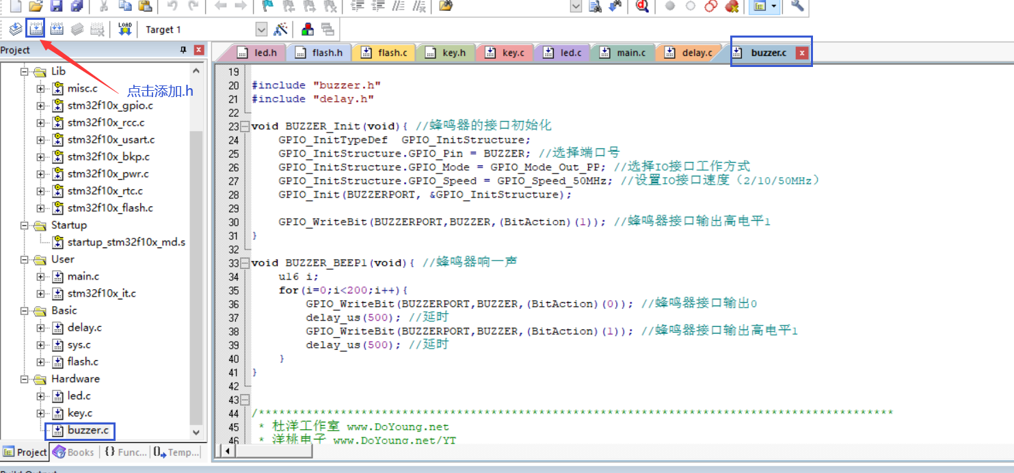
Task: Open Options for Target magic wand icon
Action: (280, 29)
